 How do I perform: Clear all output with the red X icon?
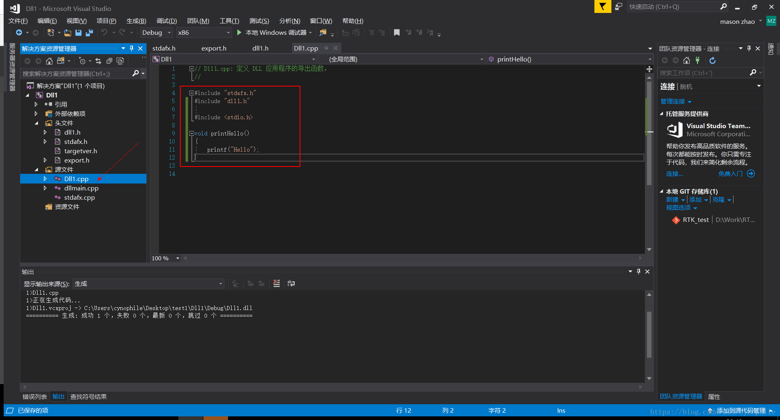[x=277, y=283]
